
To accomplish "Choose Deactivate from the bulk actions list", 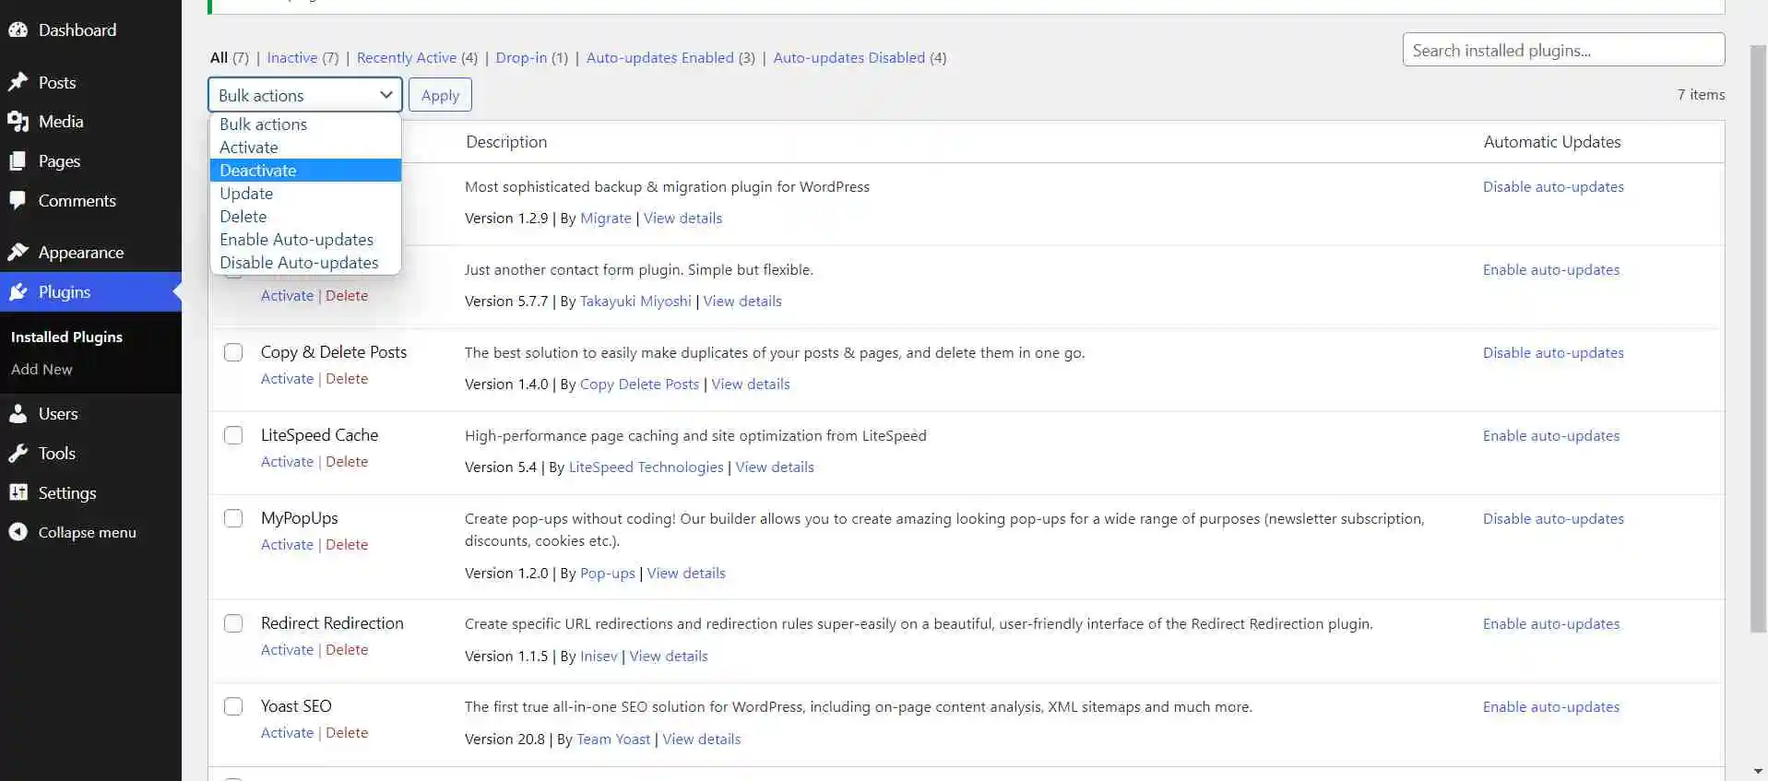I will [258, 171].
